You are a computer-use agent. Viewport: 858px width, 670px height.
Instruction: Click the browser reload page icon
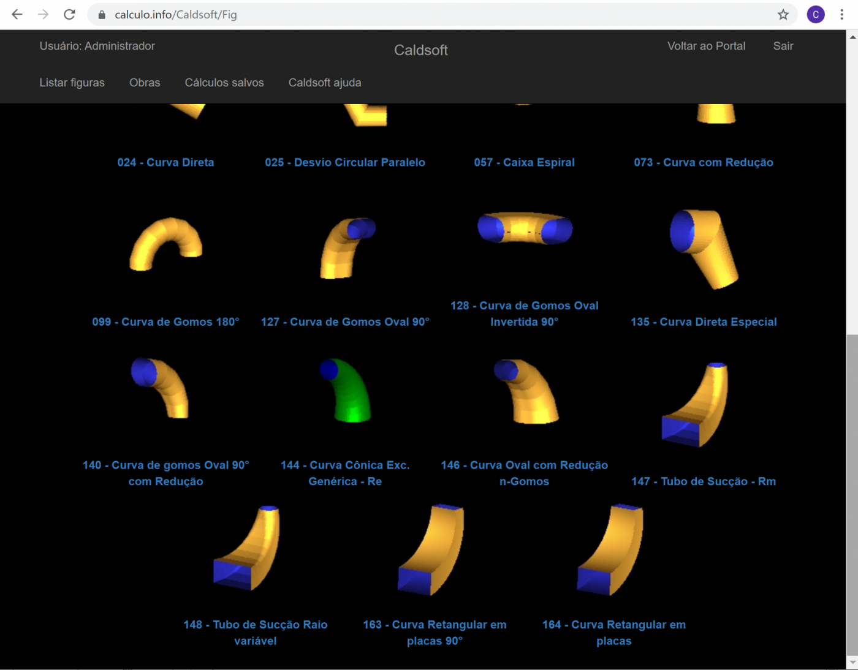point(69,15)
